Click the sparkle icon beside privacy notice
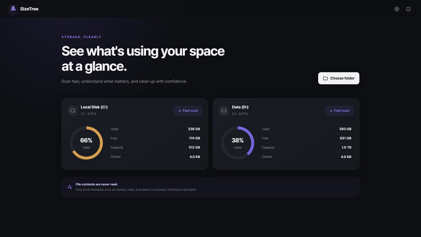 [x=69, y=187]
